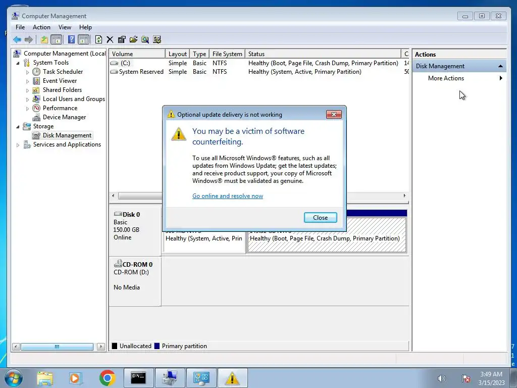The image size is (517, 388).
Task: Click the Layout column header
Action: click(x=177, y=54)
